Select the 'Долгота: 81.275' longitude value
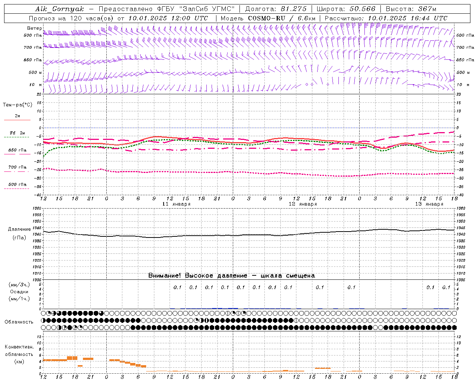 pos(276,9)
